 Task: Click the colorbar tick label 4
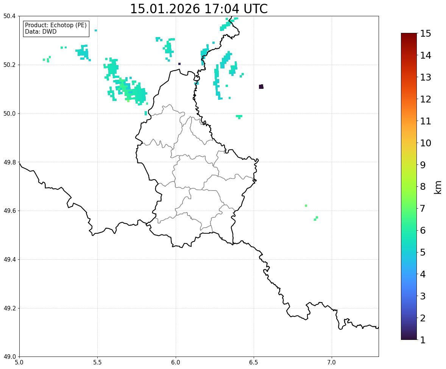point(423,274)
